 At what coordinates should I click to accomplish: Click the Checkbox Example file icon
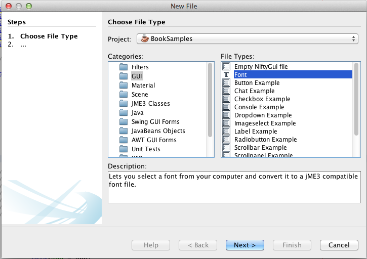point(226,99)
